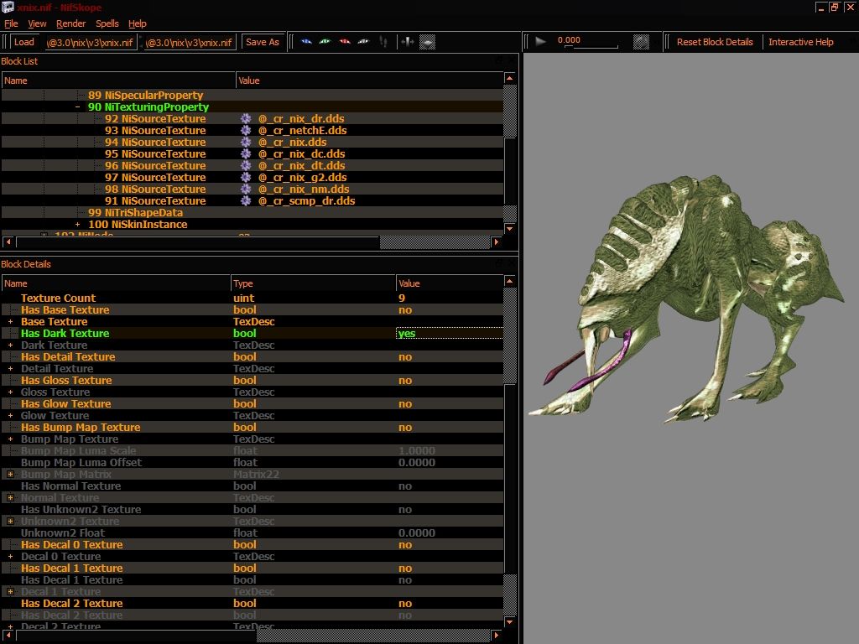Select the User view (white eye)
Viewport: 859px width, 644px height.
pos(364,42)
